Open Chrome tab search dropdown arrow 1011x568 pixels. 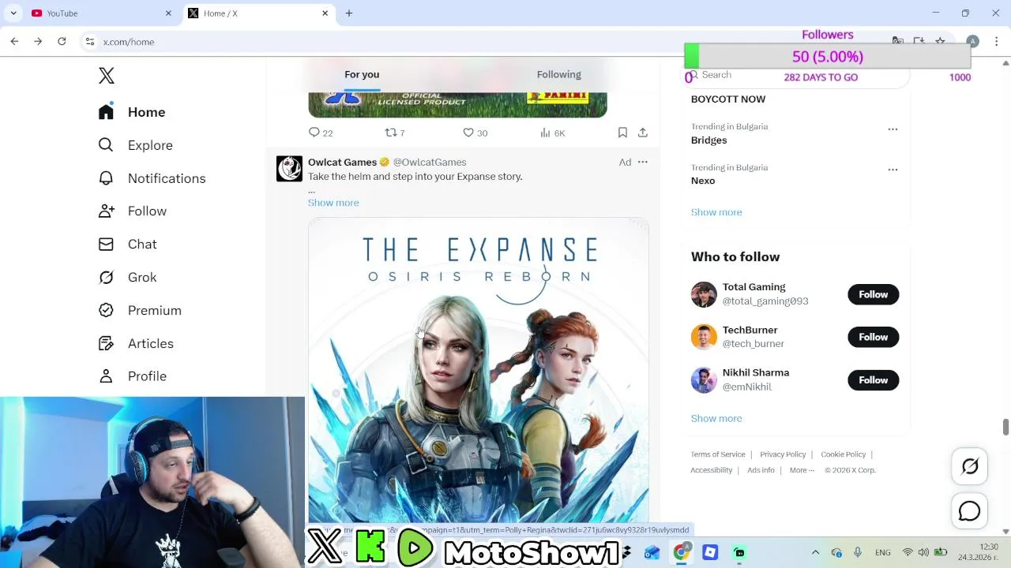point(13,13)
